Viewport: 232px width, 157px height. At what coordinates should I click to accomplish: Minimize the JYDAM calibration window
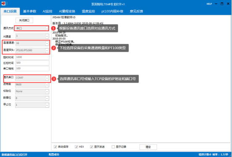(216, 4)
